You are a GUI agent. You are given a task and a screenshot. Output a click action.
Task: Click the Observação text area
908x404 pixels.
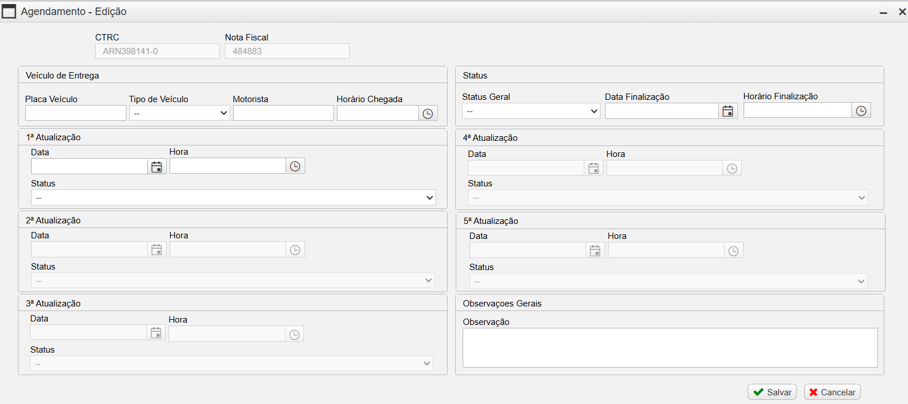(x=670, y=348)
